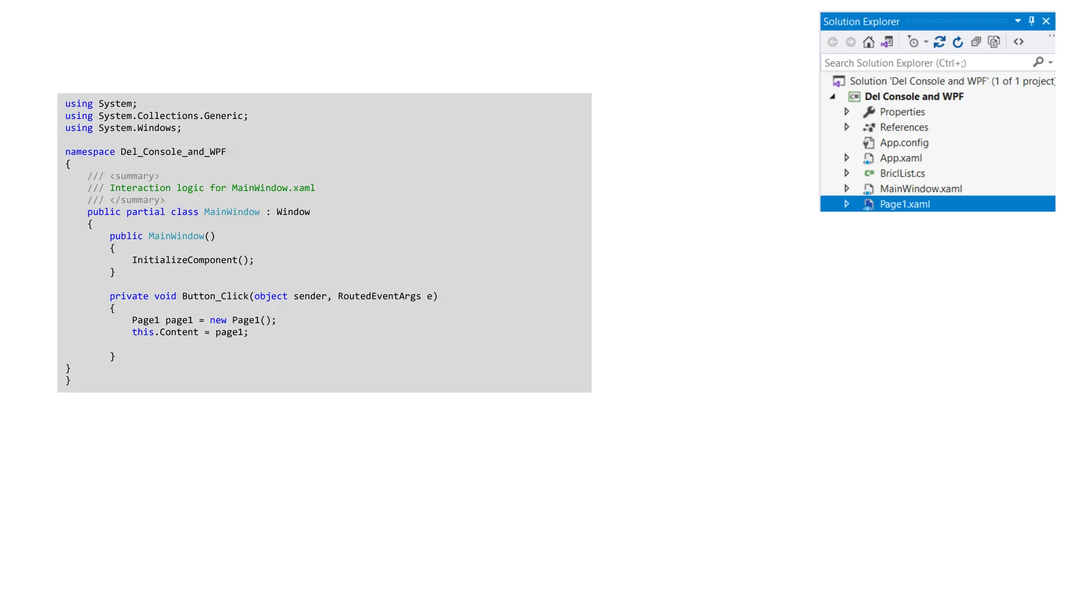Select the MainWindow.xaml file
Screen dimensions: 1069x601
(x=920, y=189)
